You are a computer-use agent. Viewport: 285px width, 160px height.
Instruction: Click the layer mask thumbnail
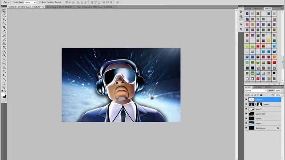(260, 104)
